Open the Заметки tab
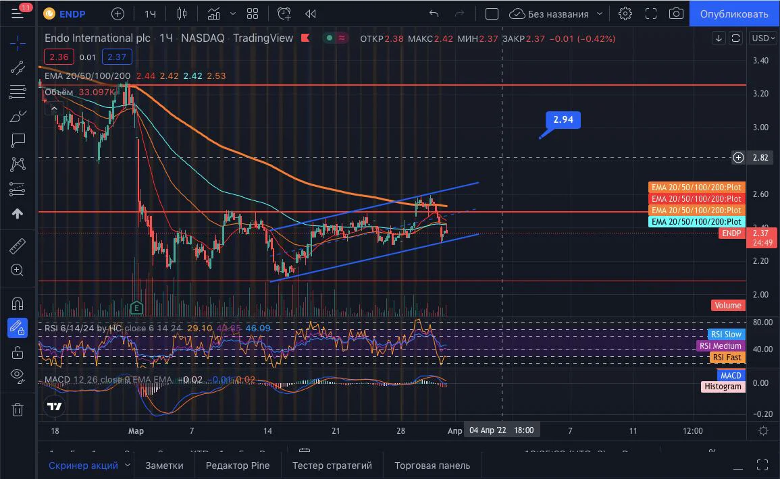780x479 pixels. coord(164,466)
